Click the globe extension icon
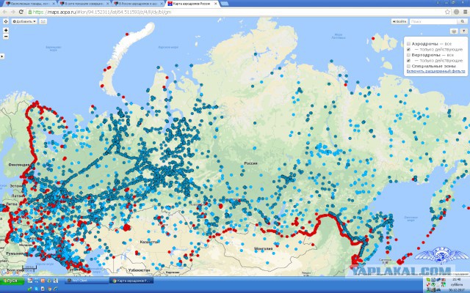Viewport: 470px width, 293px height. 456,12
